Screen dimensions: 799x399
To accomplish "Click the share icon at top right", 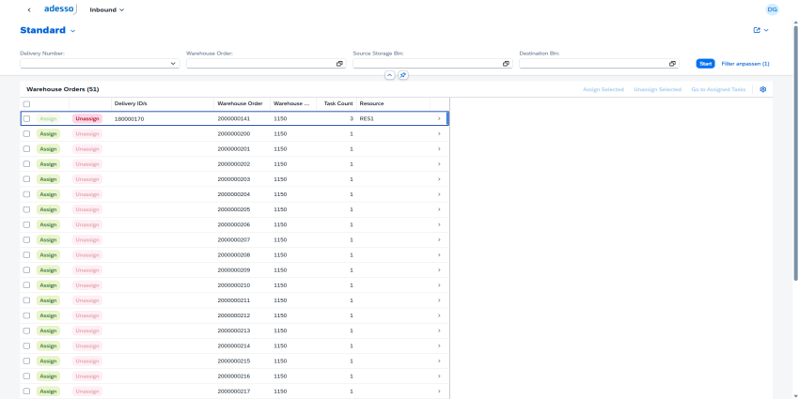I will coord(757,30).
